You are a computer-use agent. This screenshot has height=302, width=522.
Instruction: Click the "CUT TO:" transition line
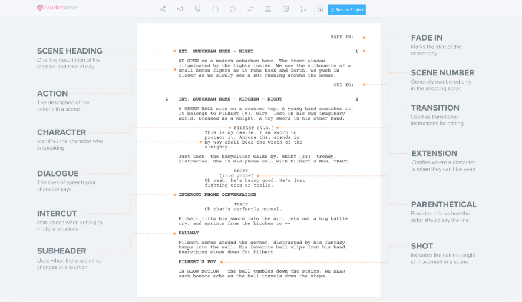[x=343, y=85]
